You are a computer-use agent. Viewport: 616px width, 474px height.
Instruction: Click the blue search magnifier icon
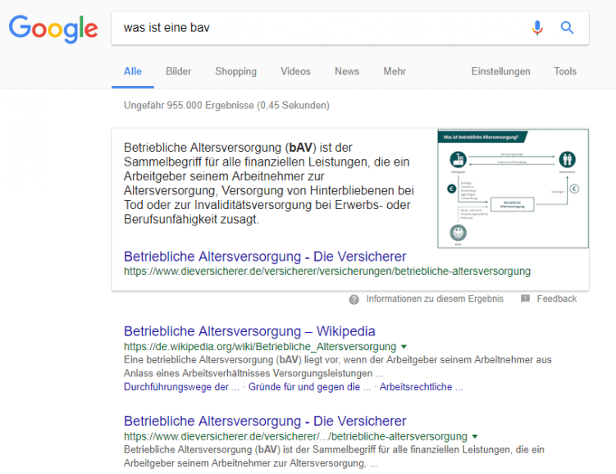[567, 28]
